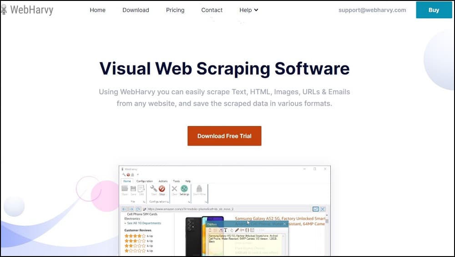Image resolution: width=455 pixels, height=257 pixels.
Task: Expand the Configuration group dialog launcher
Action: coord(167,202)
